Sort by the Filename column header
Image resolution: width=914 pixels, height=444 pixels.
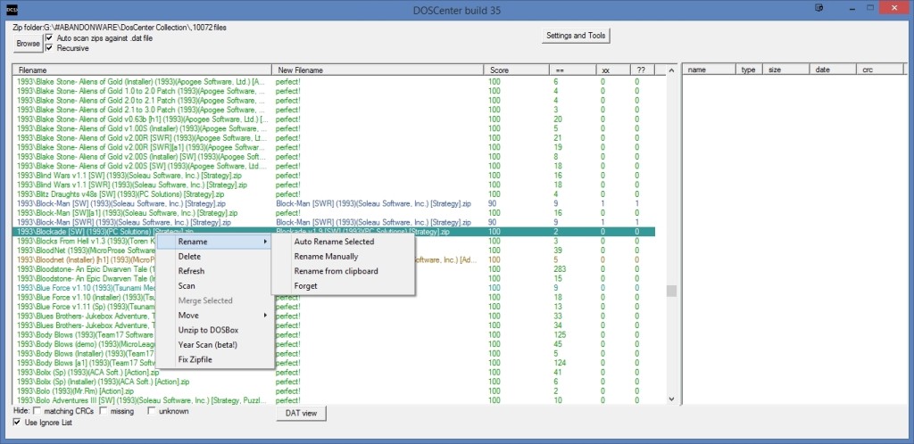coord(142,70)
